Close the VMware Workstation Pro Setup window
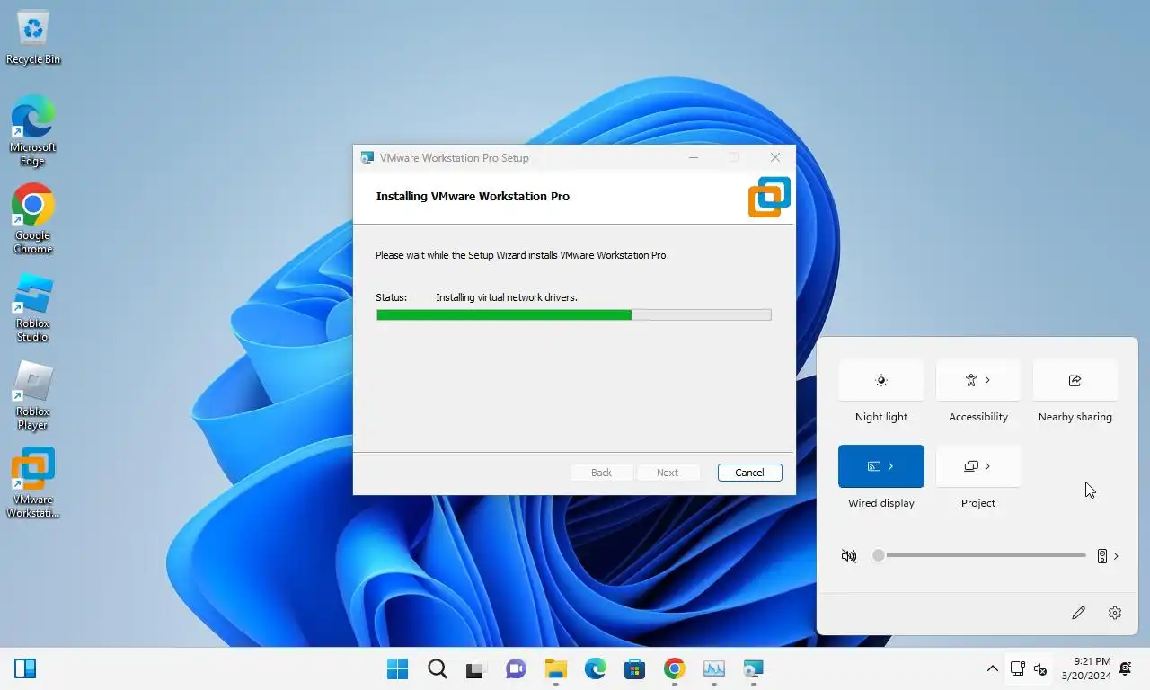Screen dimensions: 1150x690 coord(774,157)
